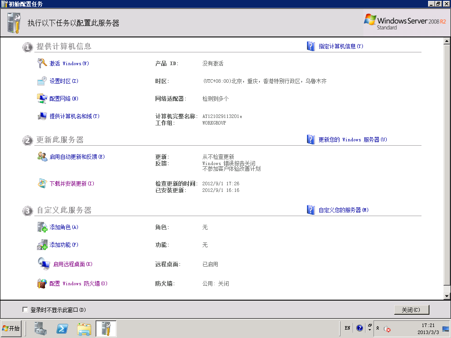Image resolution: width=451 pixels, height=338 pixels.
Task: Open 添加功能(F) link
Action: pos(64,245)
